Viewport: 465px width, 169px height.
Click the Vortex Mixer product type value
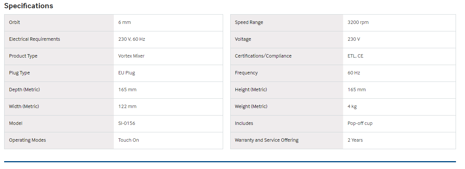click(x=131, y=56)
